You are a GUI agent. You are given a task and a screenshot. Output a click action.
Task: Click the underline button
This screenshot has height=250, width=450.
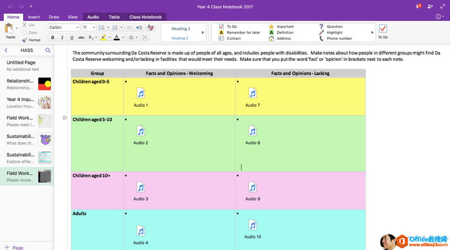click(71, 37)
